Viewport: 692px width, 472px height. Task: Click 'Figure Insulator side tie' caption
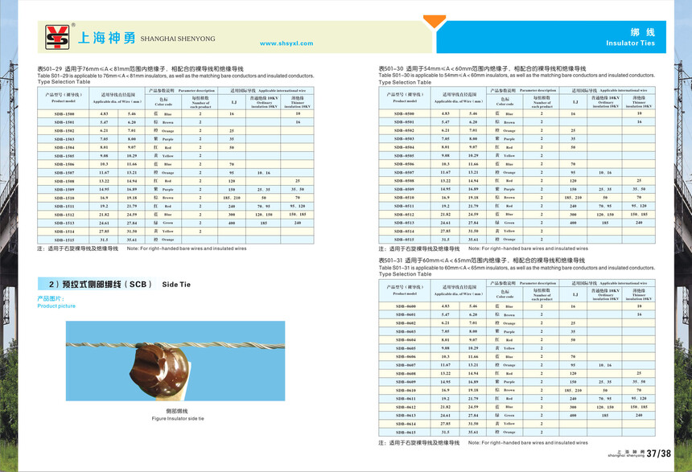[178, 418]
